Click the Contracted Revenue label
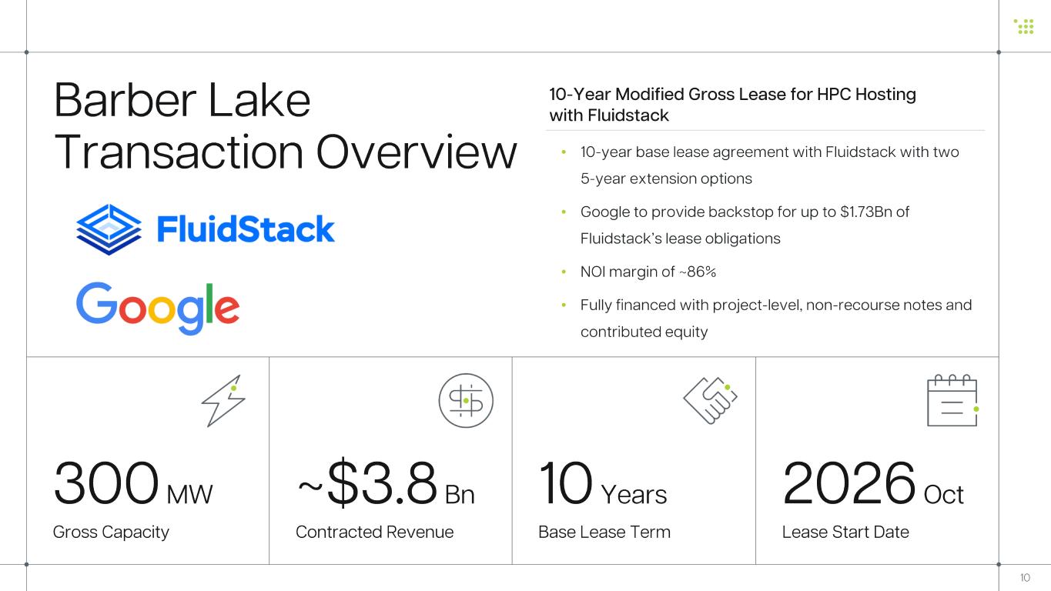This screenshot has width=1051, height=591. click(374, 532)
